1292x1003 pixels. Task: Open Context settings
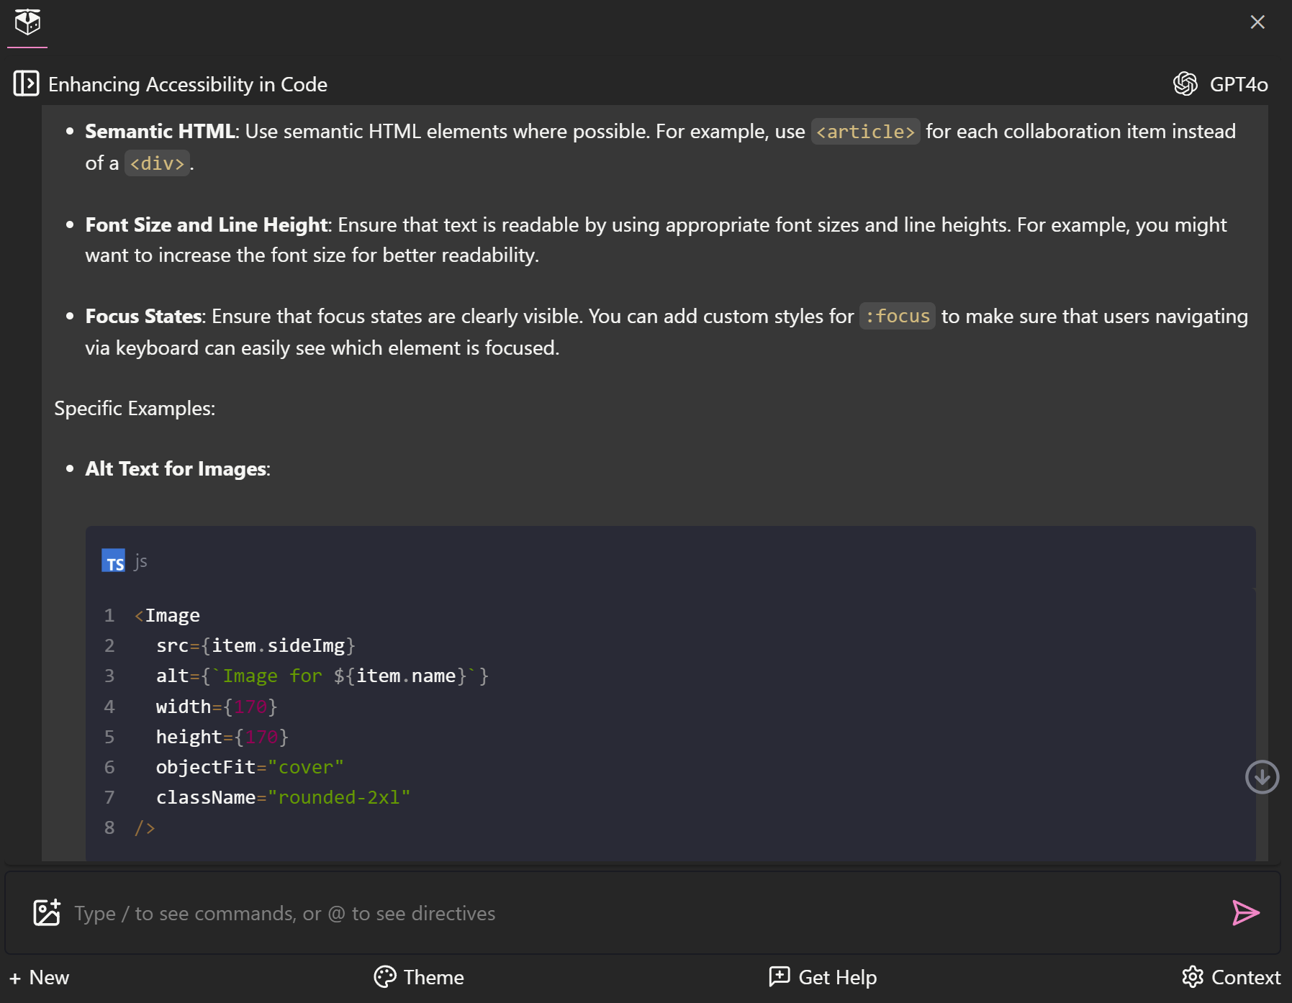pyautogui.click(x=1232, y=977)
